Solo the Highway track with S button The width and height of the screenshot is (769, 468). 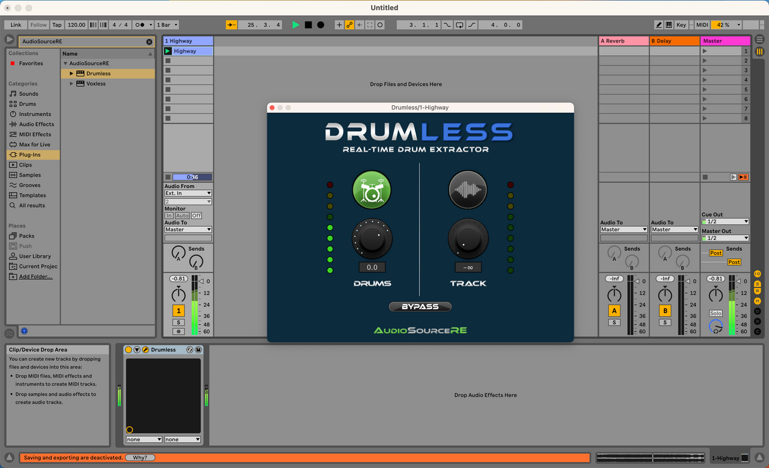(179, 322)
